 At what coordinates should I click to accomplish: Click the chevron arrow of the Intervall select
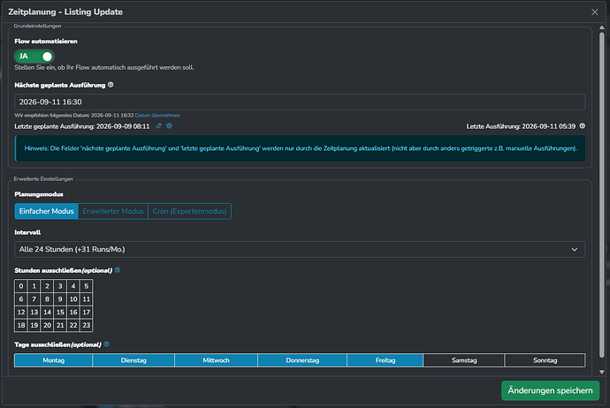point(575,249)
